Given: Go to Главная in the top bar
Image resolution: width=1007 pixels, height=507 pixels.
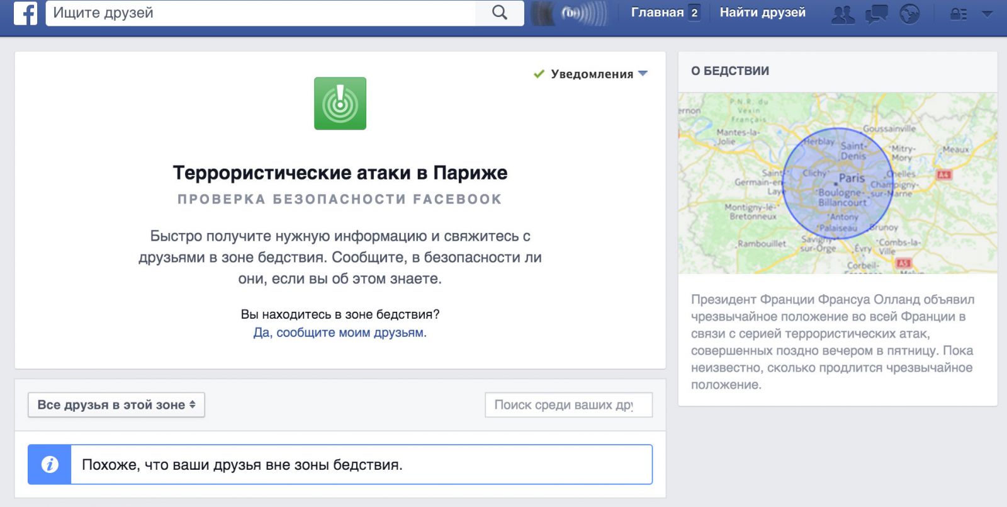Looking at the screenshot, I should click(656, 13).
